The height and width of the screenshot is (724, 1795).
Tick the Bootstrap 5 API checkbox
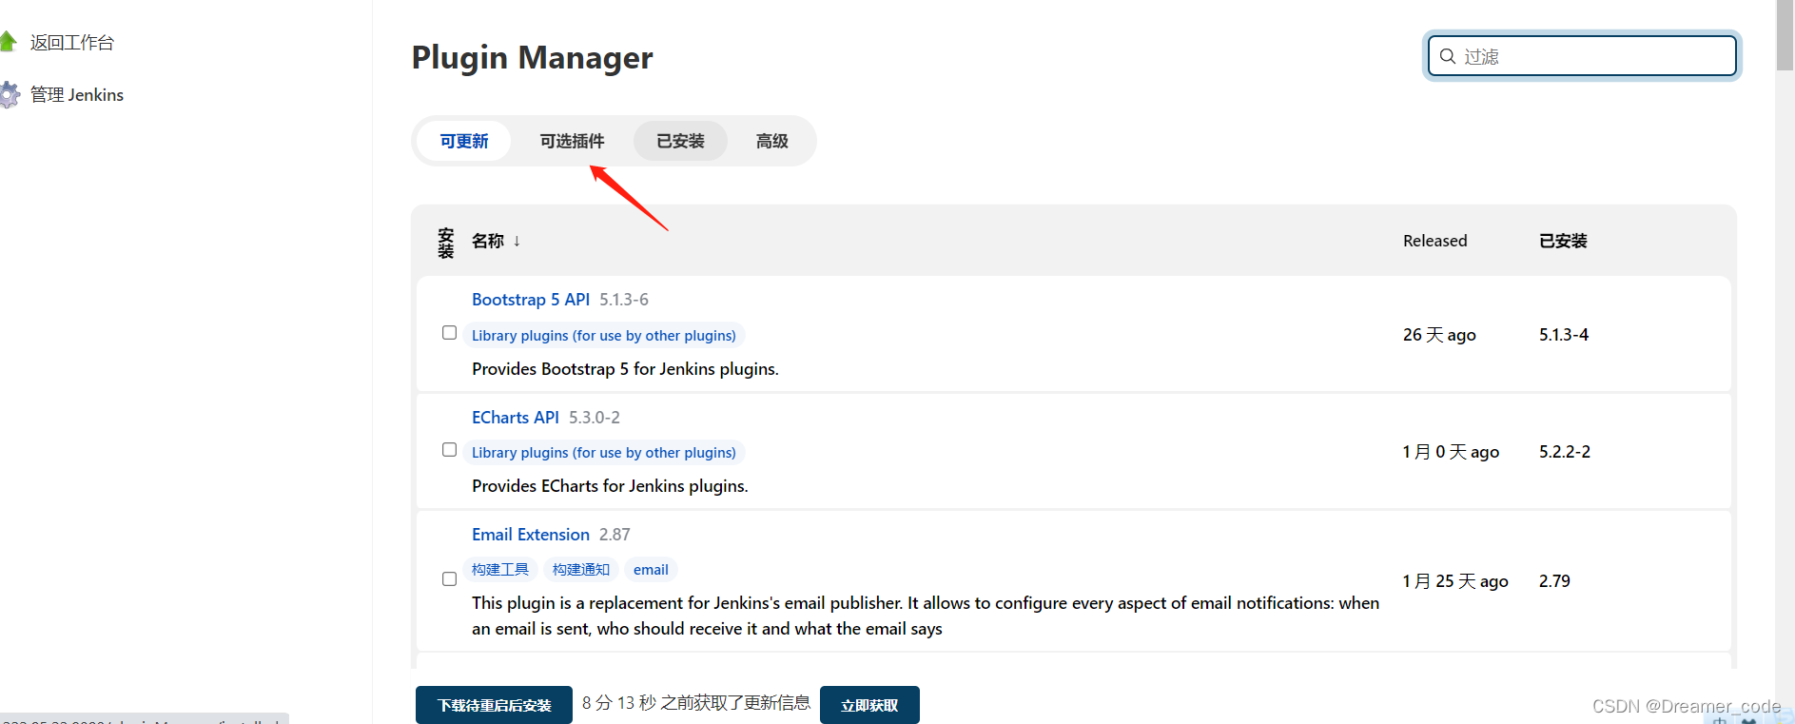[x=449, y=333]
